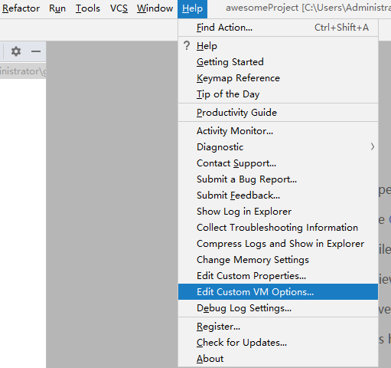Screen dimensions: 391x368
Task: Open the Refactor menu
Action: click(21, 8)
